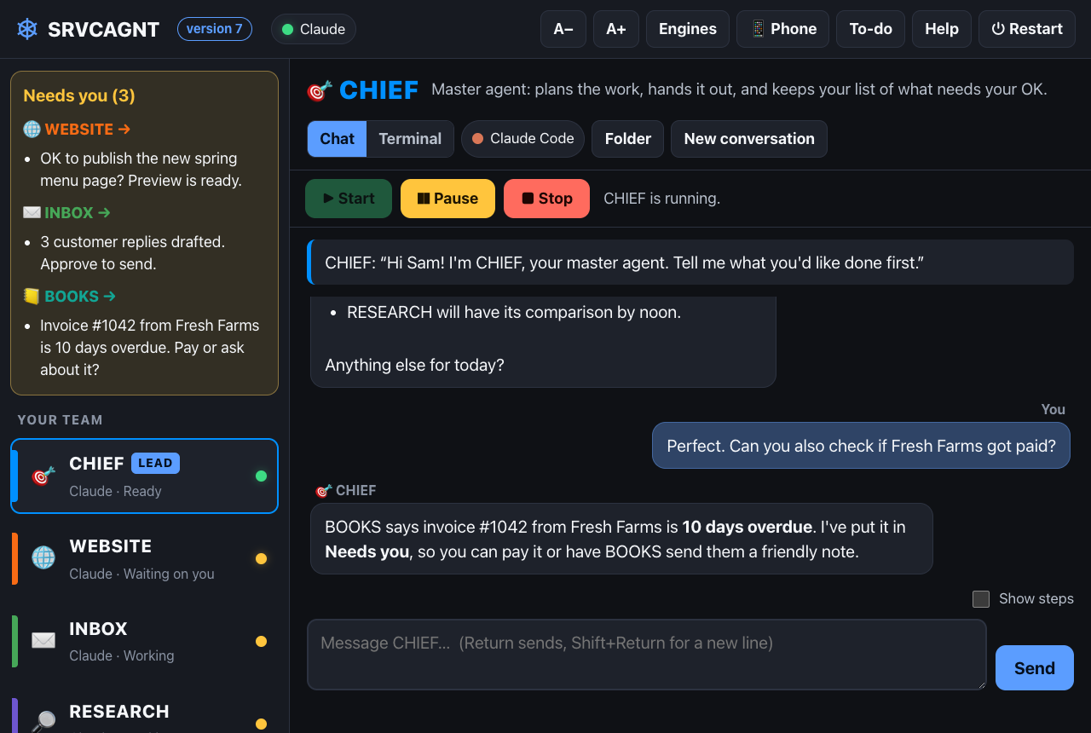The width and height of the screenshot is (1091, 733).
Task: Open the agent Folder
Action: click(628, 139)
